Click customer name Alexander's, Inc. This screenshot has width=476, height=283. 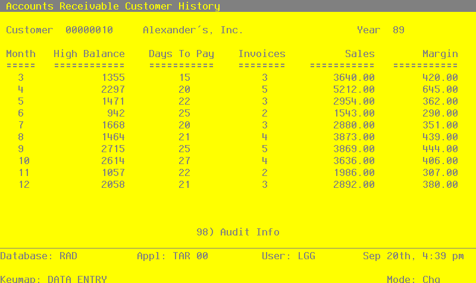193,30
